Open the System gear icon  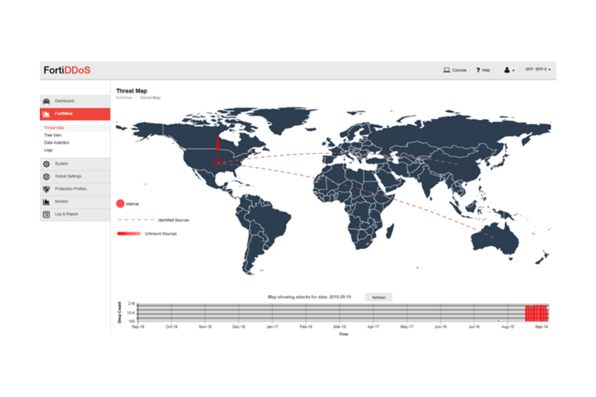[x=46, y=164]
